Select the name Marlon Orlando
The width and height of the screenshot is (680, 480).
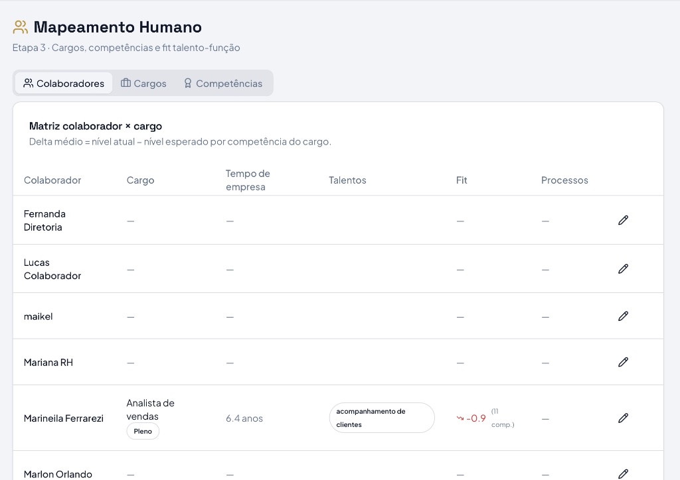[58, 474]
